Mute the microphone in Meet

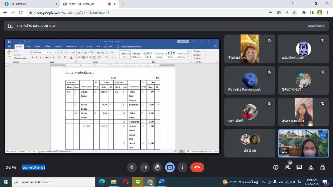[132, 167]
